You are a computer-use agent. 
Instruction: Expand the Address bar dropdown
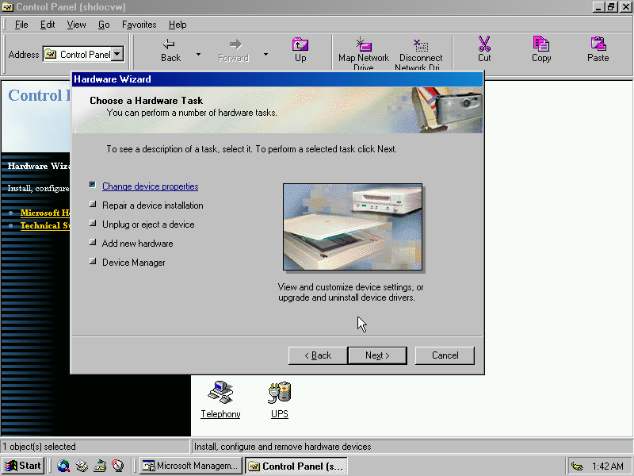coord(117,55)
